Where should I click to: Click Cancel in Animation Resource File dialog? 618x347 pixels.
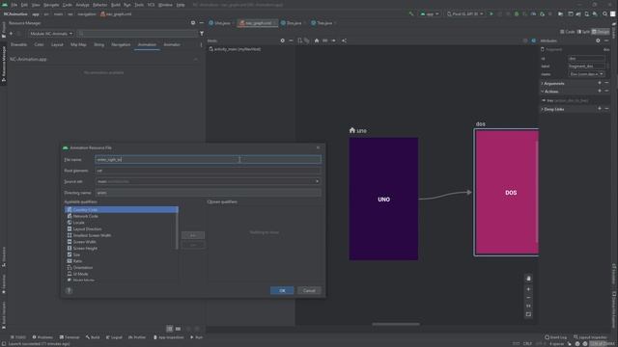pos(309,290)
